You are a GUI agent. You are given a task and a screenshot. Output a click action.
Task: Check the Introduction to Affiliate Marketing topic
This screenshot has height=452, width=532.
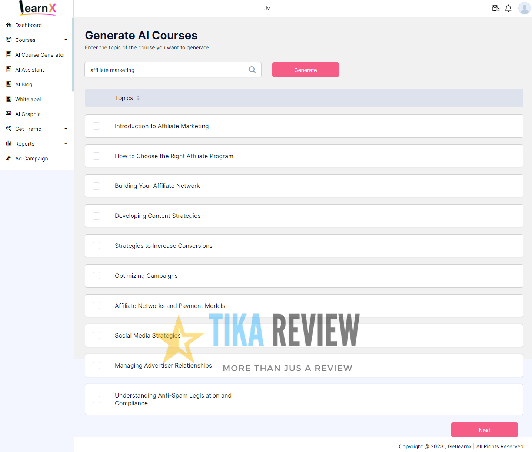pos(96,126)
